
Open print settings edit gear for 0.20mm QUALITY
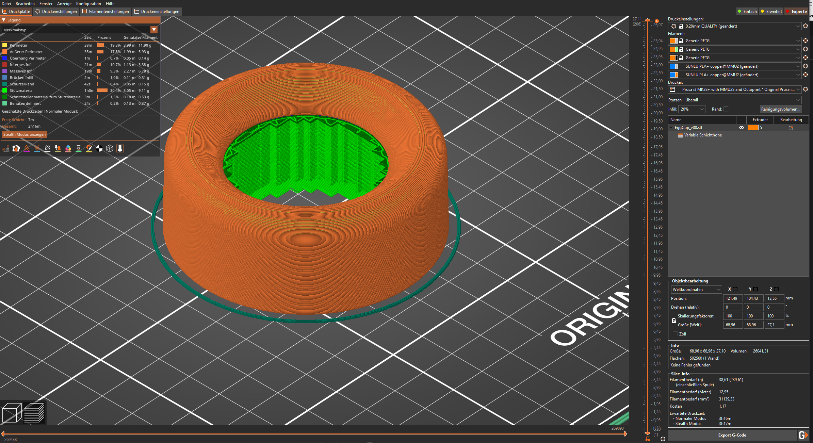click(x=806, y=26)
